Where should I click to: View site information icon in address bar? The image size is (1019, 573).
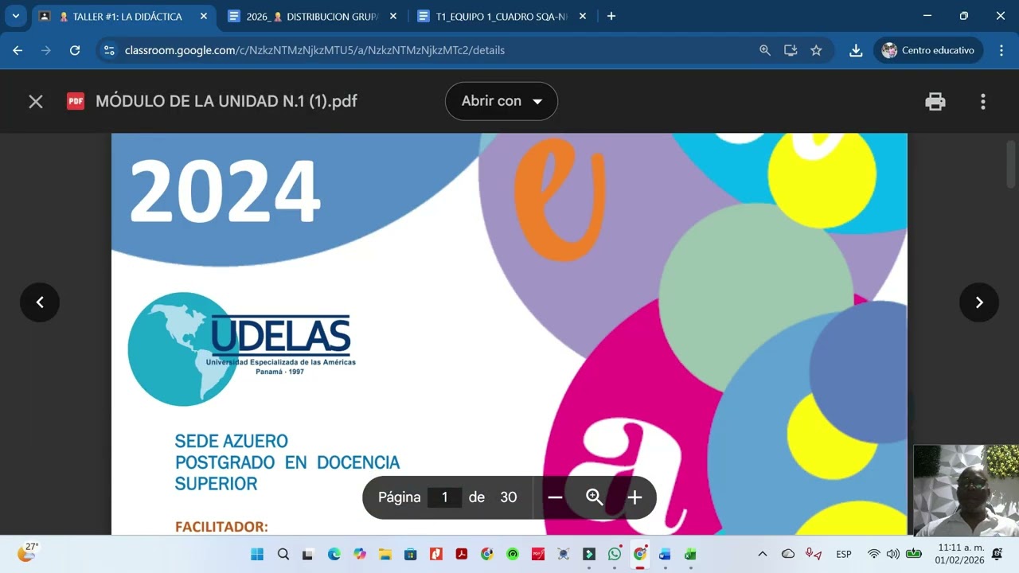(x=110, y=50)
